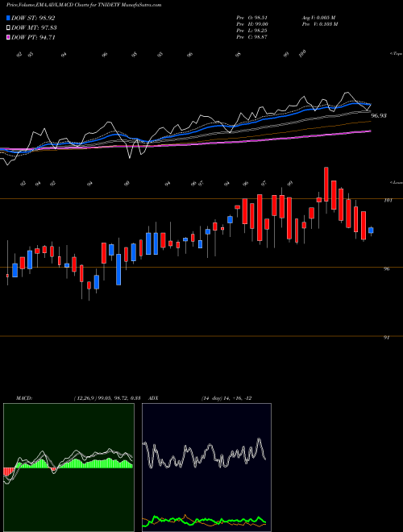Click the tallest red candlestick above the 101 line
Image resolution: width=403 pixels, height=532 pixels.
(x=326, y=185)
